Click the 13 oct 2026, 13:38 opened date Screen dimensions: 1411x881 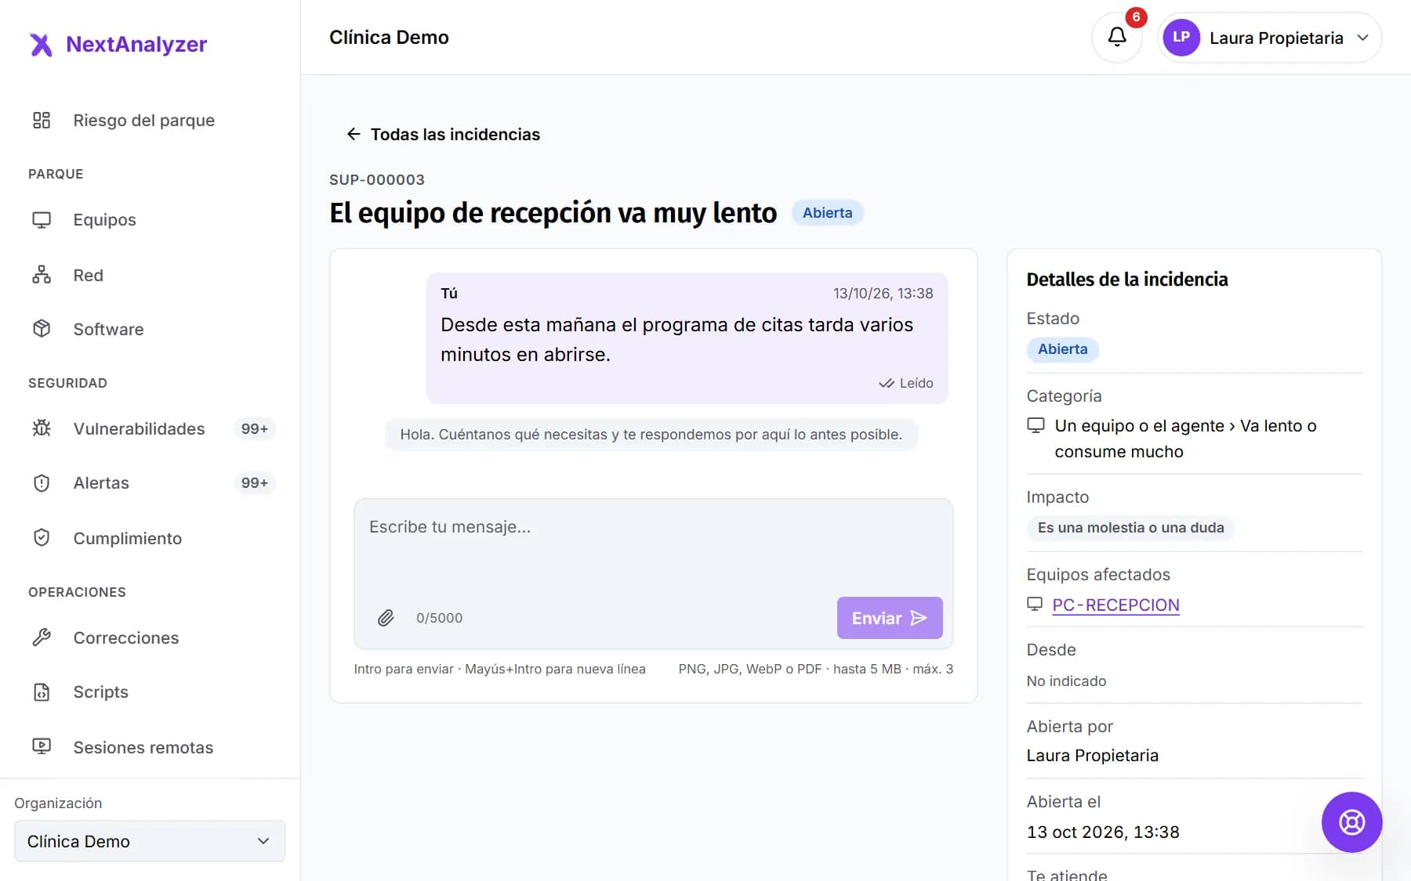[x=1103, y=832]
